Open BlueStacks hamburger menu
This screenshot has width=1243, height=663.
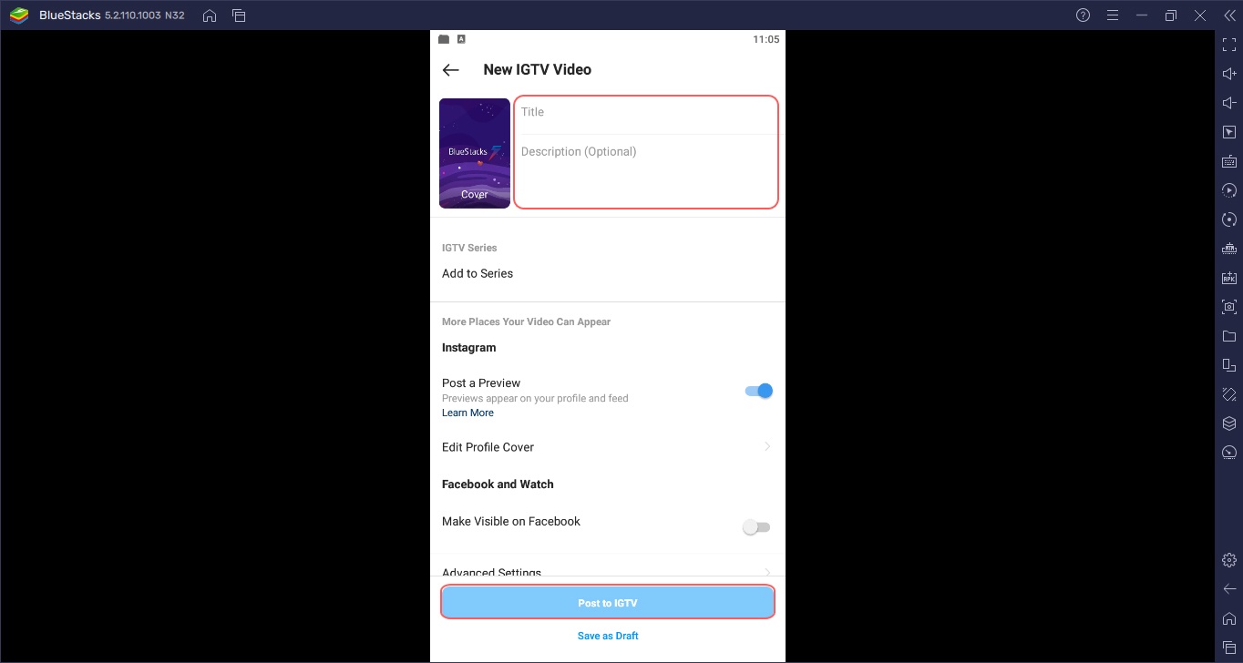(1112, 15)
